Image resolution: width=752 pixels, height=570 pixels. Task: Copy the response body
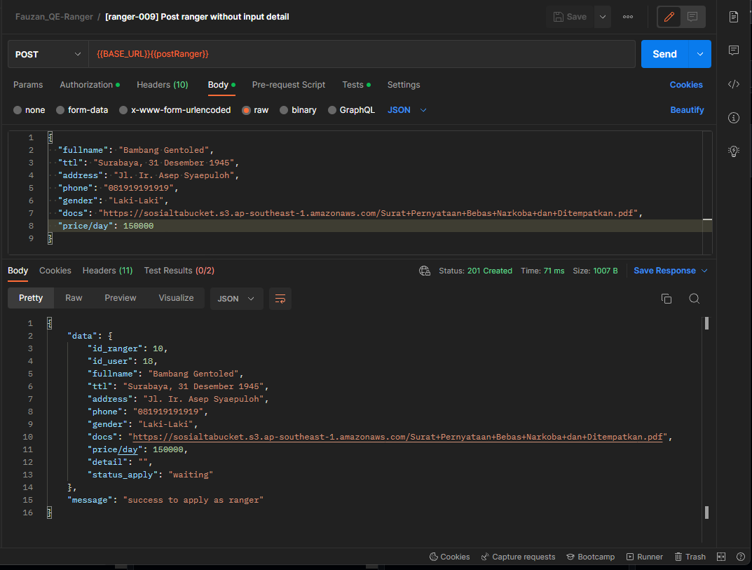(x=666, y=298)
